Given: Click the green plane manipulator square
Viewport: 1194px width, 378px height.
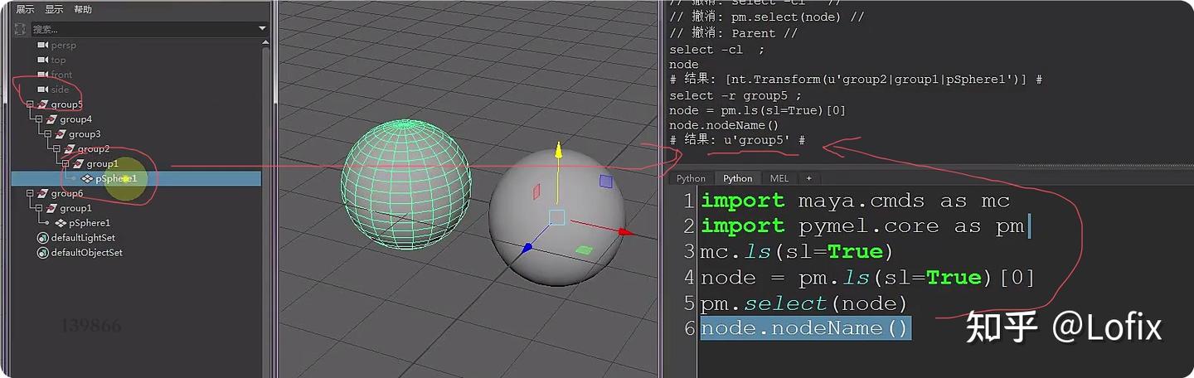Looking at the screenshot, I should pos(584,250).
